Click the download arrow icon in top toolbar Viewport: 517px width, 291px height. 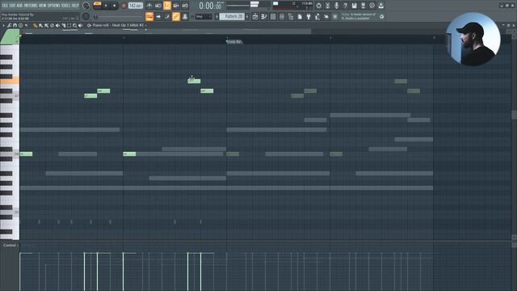[x=380, y=6]
